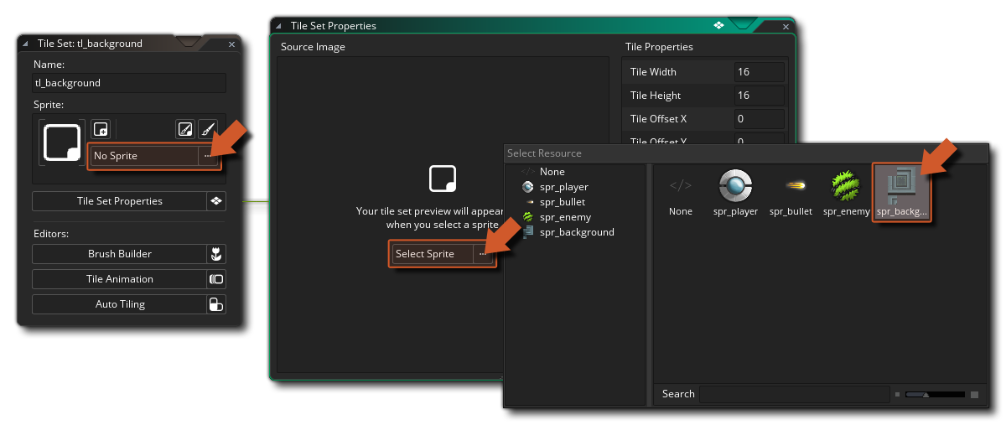Close the Tile Set: tl_background panel
1006x425 pixels.
pos(232,44)
